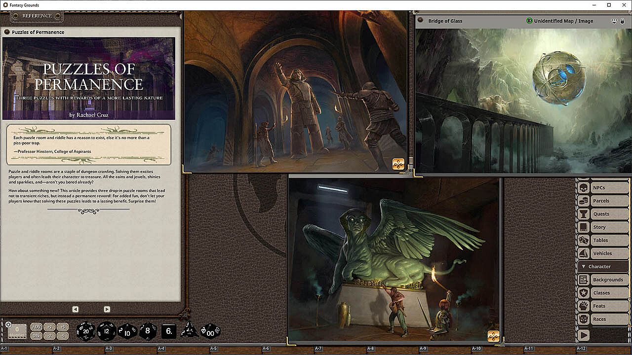Toggle the green ID identification icon
Viewport: 632px width, 355px height.
coord(529,21)
